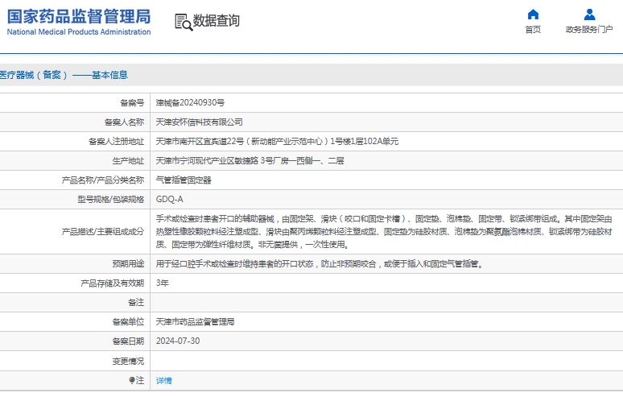Select the company name 天津安怀信科技有限公司

(x=199, y=122)
